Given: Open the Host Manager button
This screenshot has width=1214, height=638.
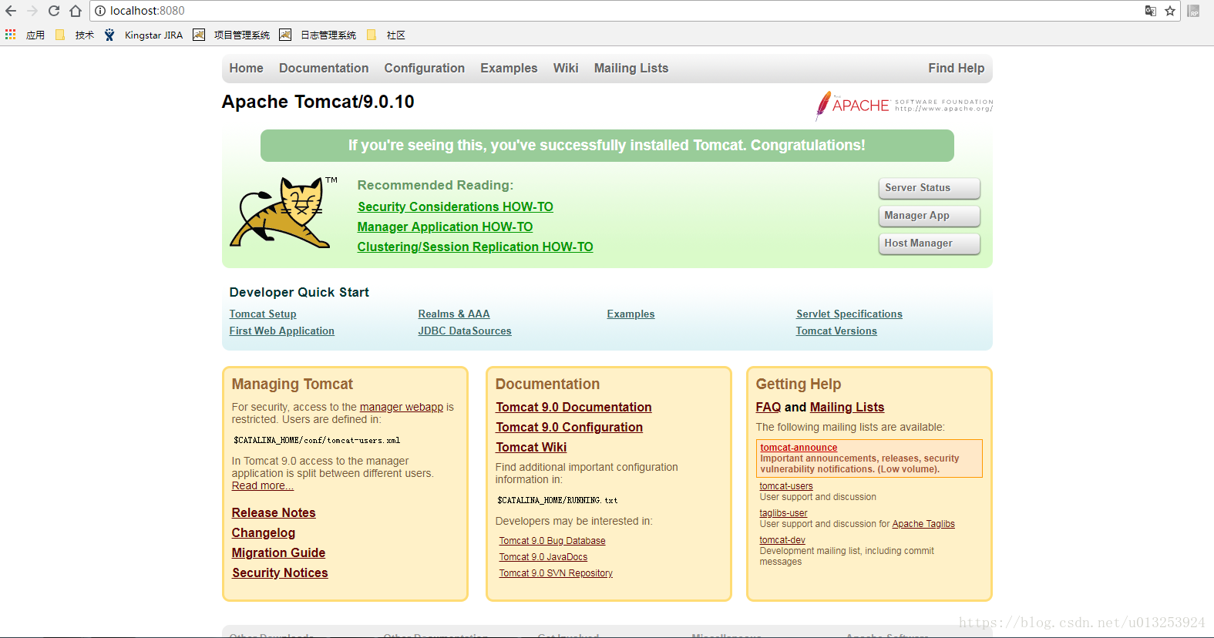Looking at the screenshot, I should coord(929,243).
